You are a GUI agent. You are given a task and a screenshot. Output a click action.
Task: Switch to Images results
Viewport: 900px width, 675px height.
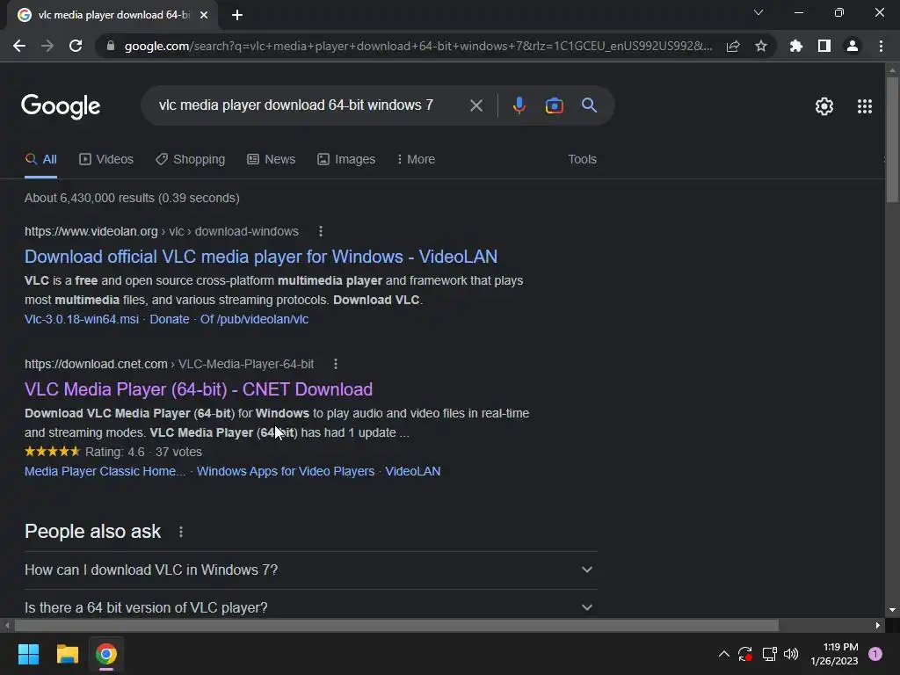click(346, 160)
